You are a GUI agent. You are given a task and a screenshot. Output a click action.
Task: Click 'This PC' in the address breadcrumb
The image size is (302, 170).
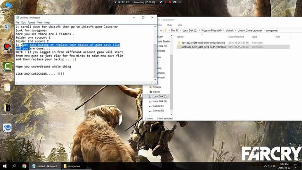coord(175,30)
